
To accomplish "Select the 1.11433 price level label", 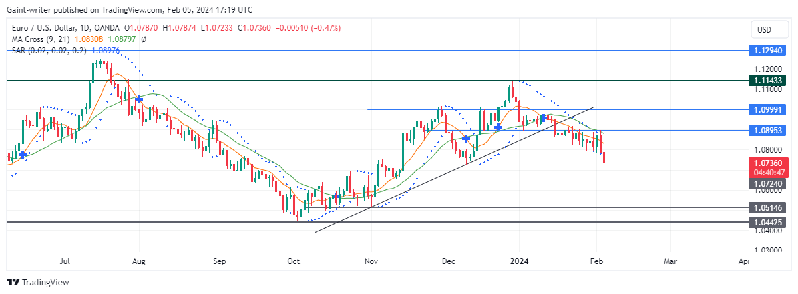I will pyautogui.click(x=768, y=80).
